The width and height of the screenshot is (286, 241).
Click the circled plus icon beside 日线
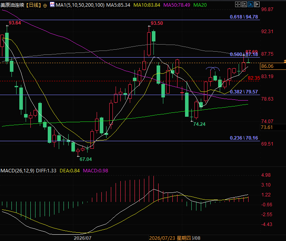coord(45,6)
